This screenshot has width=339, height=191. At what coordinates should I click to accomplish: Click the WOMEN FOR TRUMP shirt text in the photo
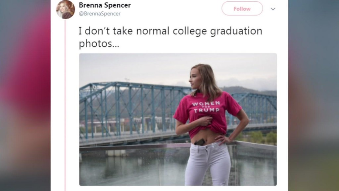(206, 107)
